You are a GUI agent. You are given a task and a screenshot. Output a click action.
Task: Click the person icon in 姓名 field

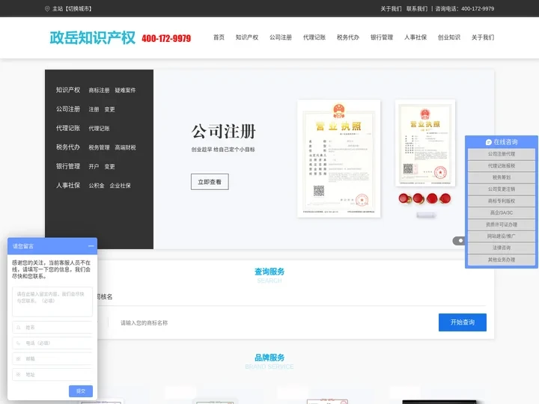(x=19, y=328)
